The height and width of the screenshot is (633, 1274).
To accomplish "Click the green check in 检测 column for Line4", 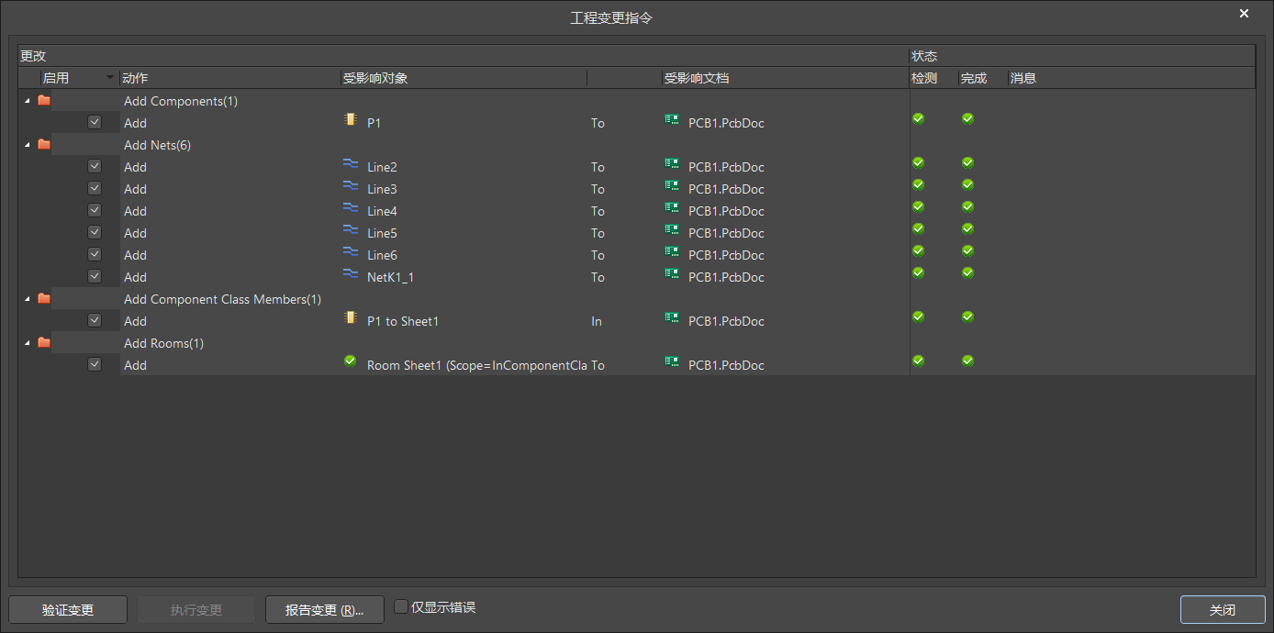I will pyautogui.click(x=918, y=205).
